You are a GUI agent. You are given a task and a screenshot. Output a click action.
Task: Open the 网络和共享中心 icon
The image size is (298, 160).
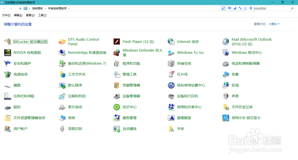point(171,107)
